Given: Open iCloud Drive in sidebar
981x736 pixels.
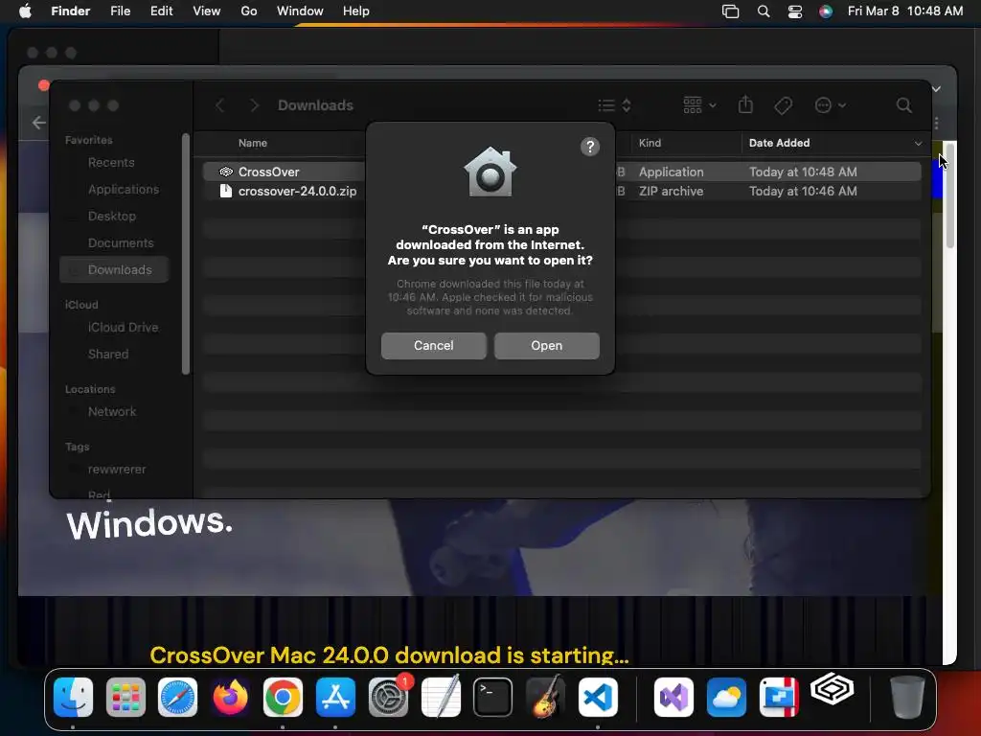Looking at the screenshot, I should click(123, 328).
